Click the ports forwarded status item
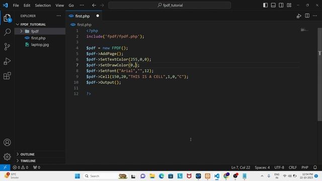The height and width of the screenshot is (181, 322). (37, 167)
